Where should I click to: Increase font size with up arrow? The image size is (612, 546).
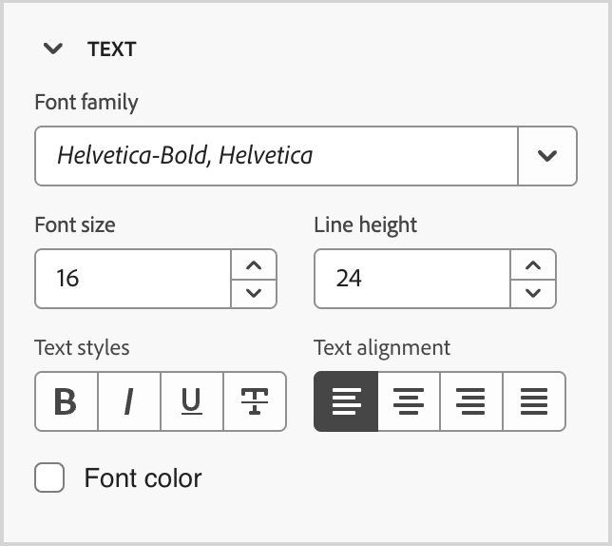(x=254, y=265)
